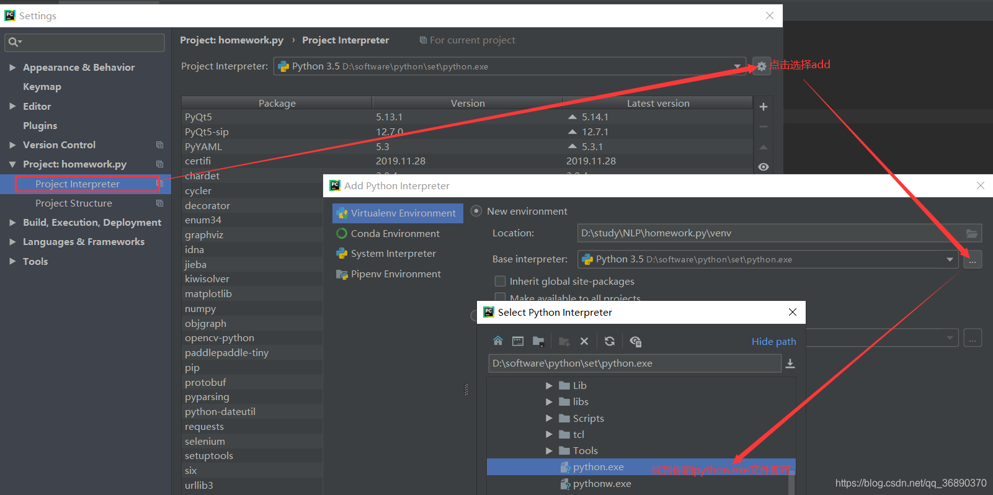This screenshot has height=495, width=993.
Task: Select the matplotlib package row
Action: coord(252,293)
